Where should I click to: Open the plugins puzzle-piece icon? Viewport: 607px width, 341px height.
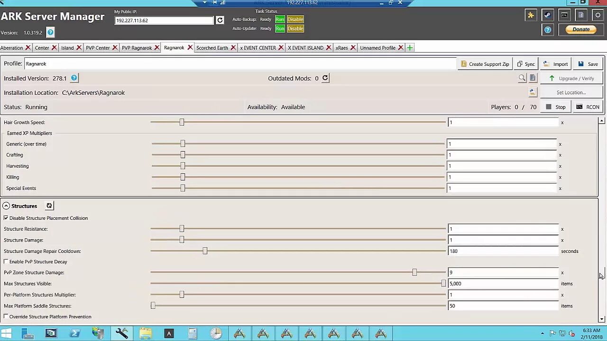(x=531, y=15)
